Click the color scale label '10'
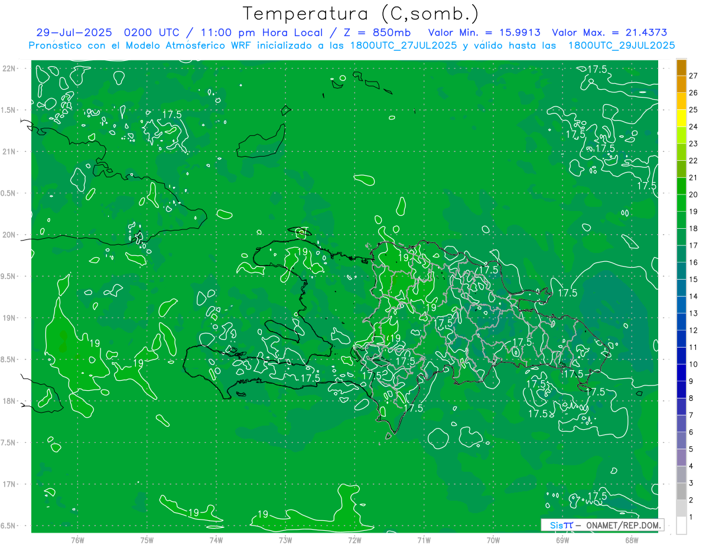Screen dimensions: 709x548 click(694, 364)
